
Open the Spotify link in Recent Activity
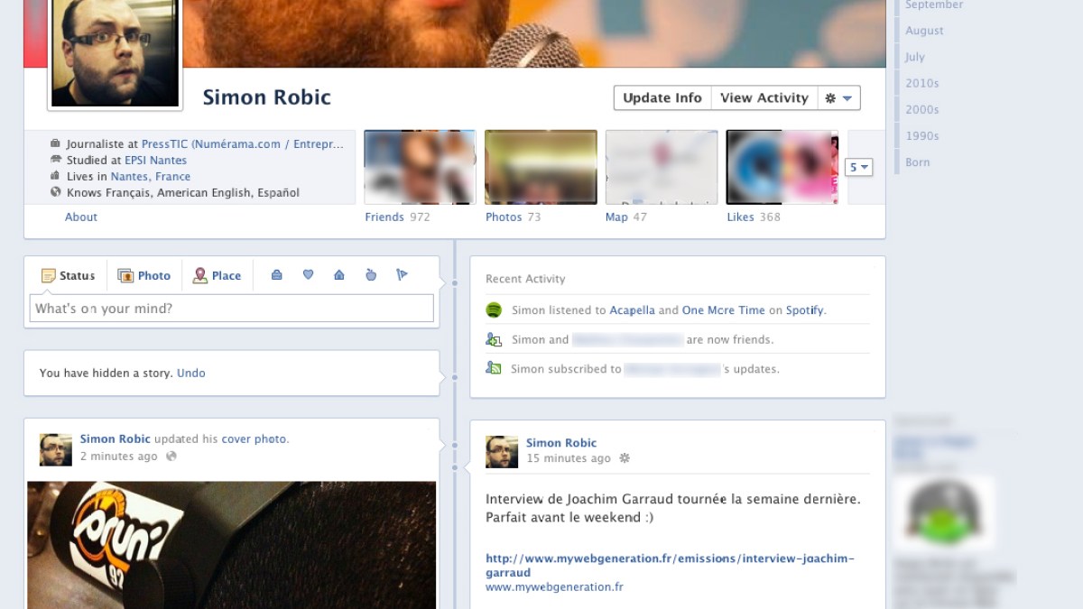pos(805,310)
